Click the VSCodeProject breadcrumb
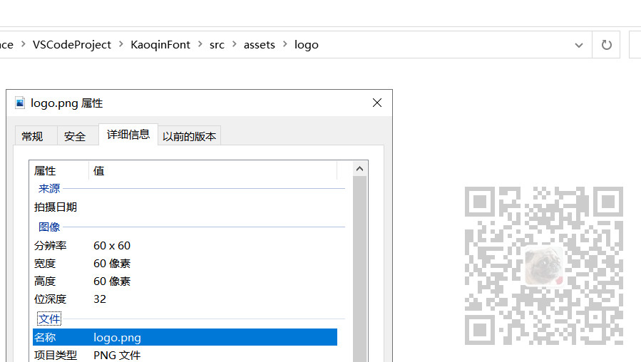The image size is (641, 362). point(71,44)
